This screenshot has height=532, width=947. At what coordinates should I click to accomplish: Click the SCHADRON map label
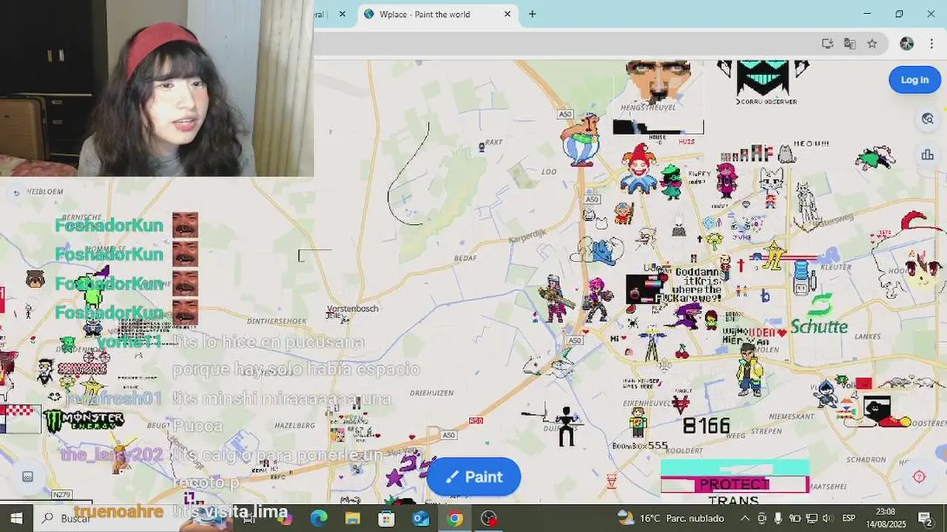(x=866, y=459)
